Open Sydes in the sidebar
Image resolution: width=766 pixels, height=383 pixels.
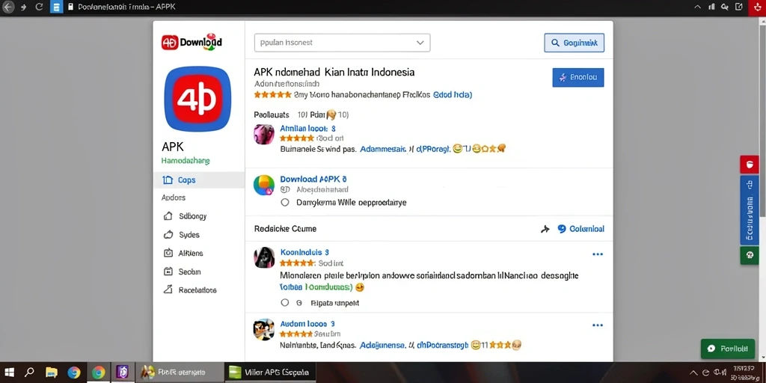tap(189, 234)
